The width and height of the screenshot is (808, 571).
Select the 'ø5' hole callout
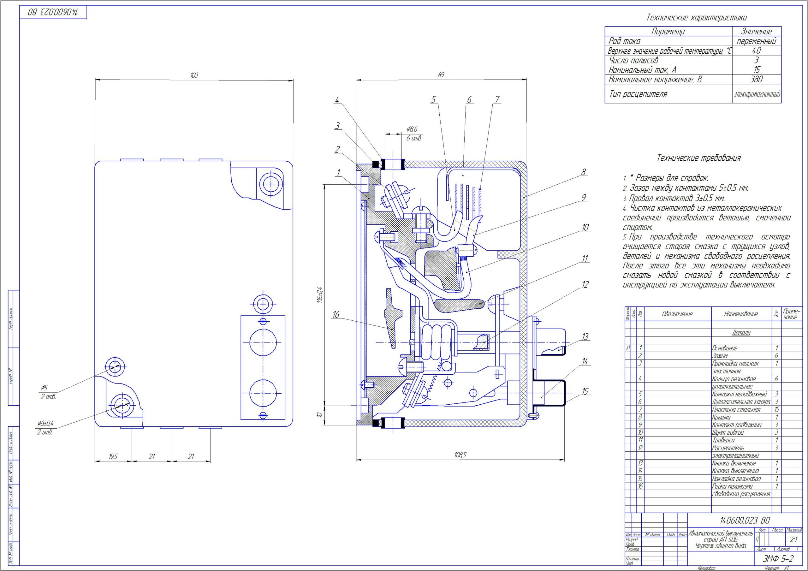pos(44,388)
